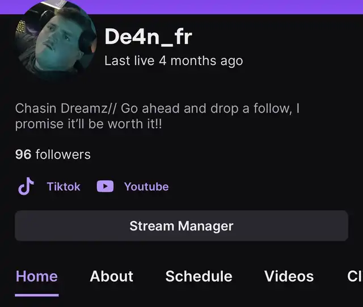
Task: Click the word 'followers' beside 96
Action: (x=63, y=155)
